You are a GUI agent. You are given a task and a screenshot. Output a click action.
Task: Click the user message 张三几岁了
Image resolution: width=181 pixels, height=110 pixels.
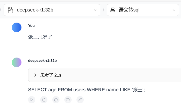click(x=40, y=37)
